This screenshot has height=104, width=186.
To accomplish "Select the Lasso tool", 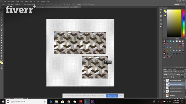I will (2, 15).
